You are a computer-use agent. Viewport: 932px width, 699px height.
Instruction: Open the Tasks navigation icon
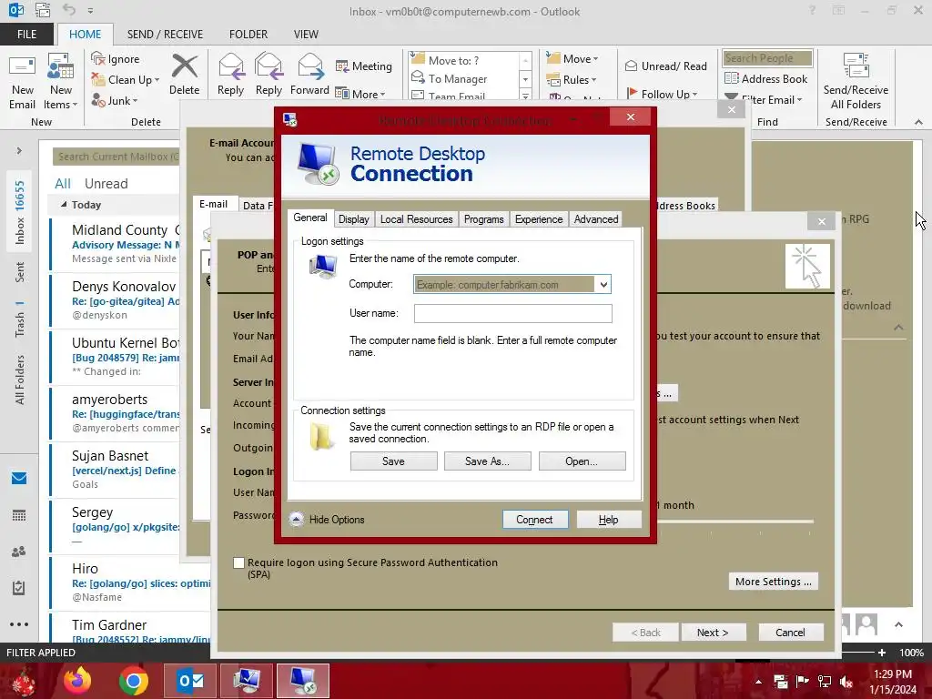point(19,588)
